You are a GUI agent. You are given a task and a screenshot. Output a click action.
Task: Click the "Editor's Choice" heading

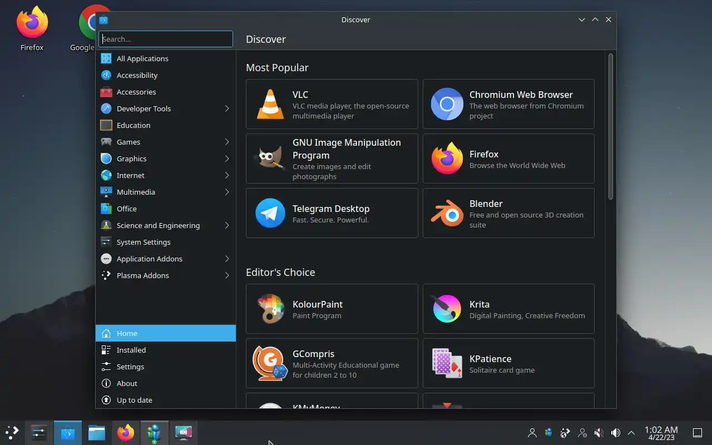click(x=280, y=272)
